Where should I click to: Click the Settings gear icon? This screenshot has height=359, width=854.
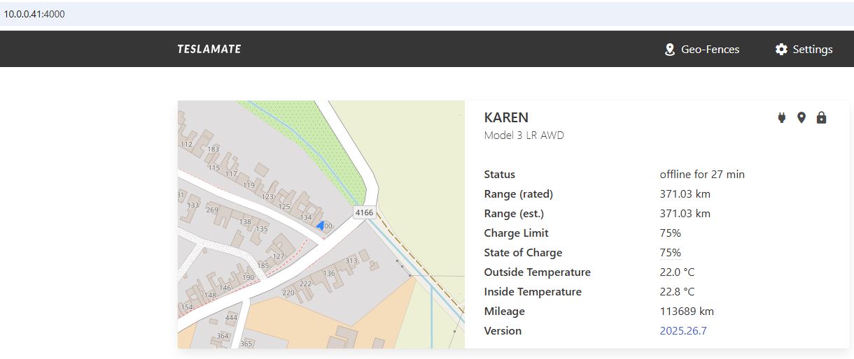click(x=781, y=50)
